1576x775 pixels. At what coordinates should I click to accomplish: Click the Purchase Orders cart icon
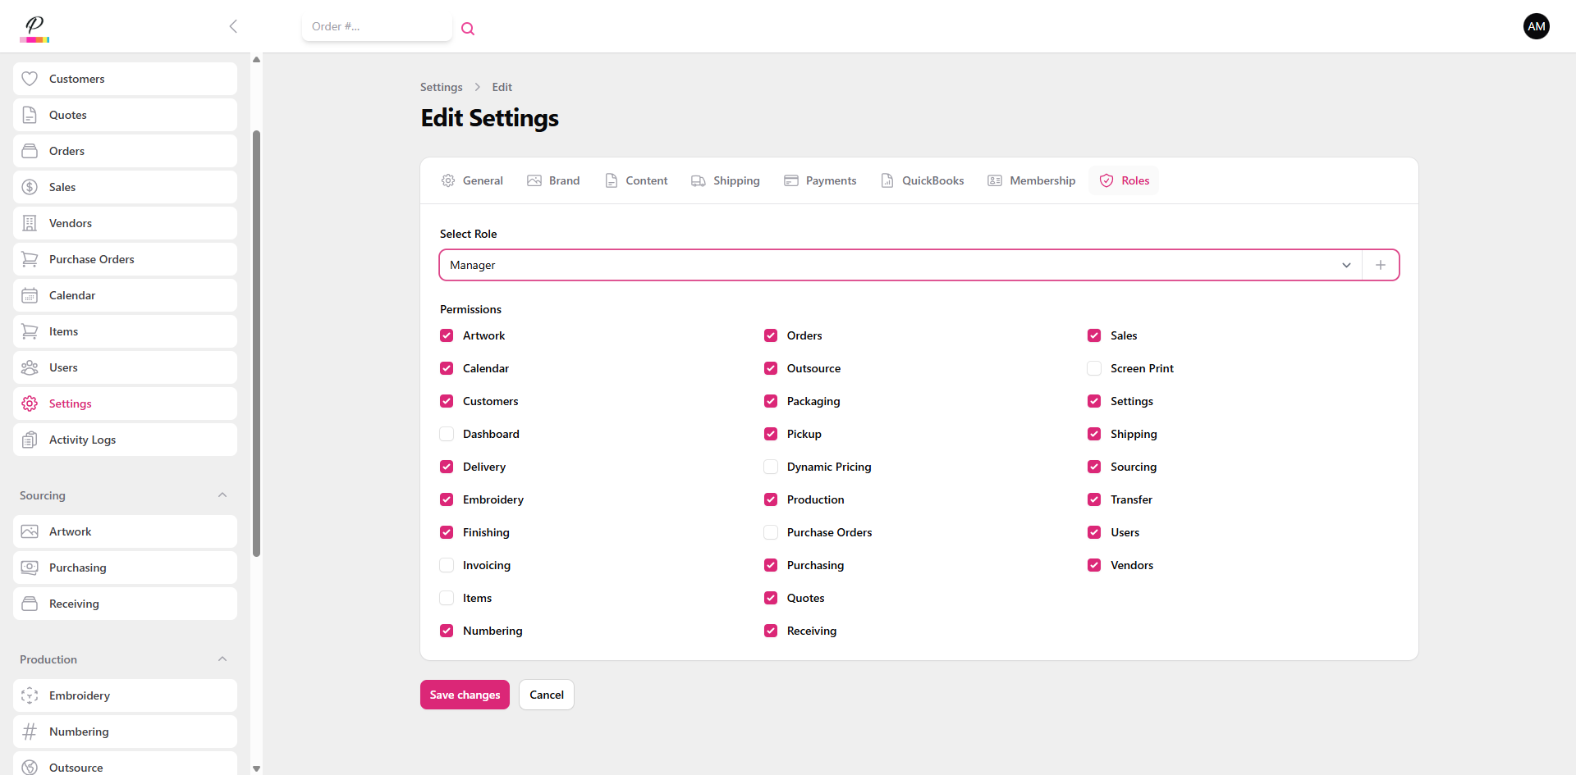coord(30,259)
